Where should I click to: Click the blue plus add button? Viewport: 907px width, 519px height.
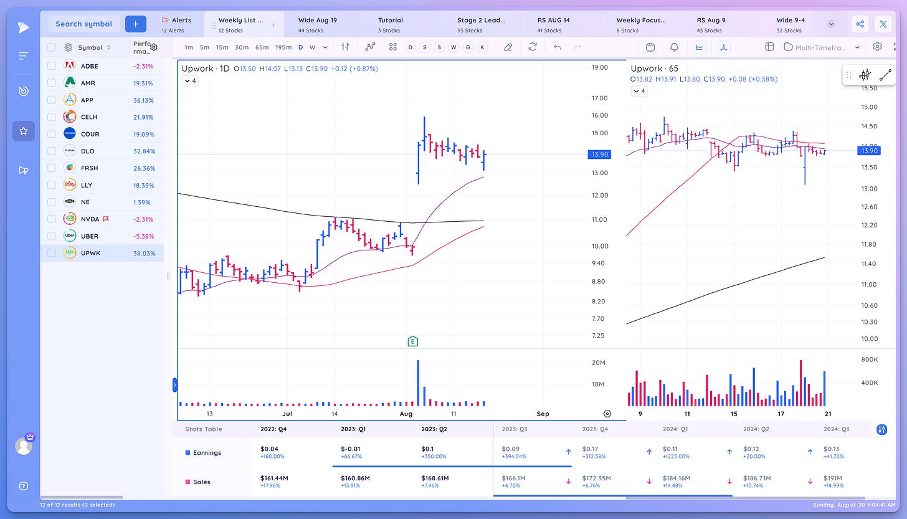[135, 24]
